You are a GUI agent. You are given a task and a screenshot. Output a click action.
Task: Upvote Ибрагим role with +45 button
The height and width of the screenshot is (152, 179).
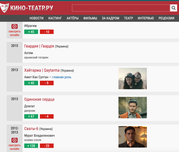pos(31,32)
